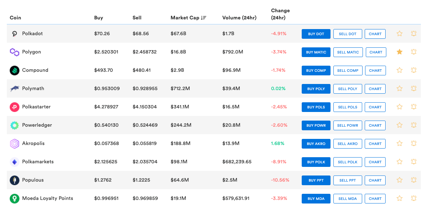Click the BUY AKRO button

316,144
